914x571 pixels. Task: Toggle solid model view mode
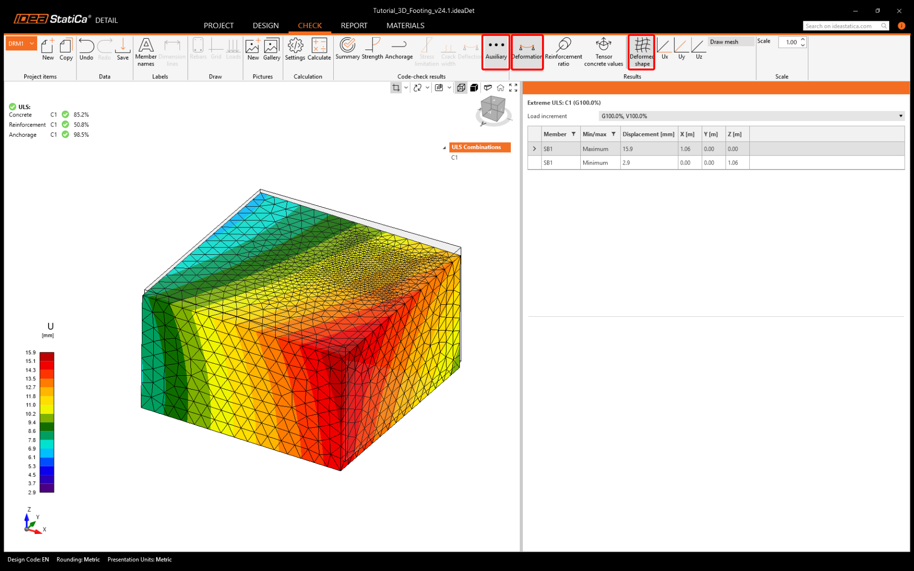[x=474, y=88]
